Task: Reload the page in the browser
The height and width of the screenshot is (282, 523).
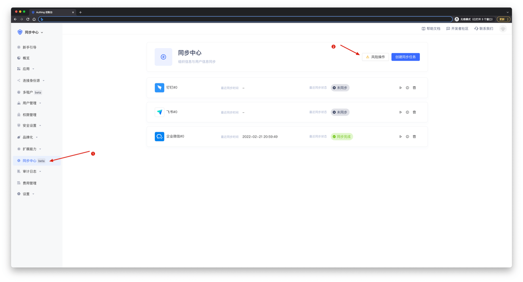Action: click(x=28, y=19)
